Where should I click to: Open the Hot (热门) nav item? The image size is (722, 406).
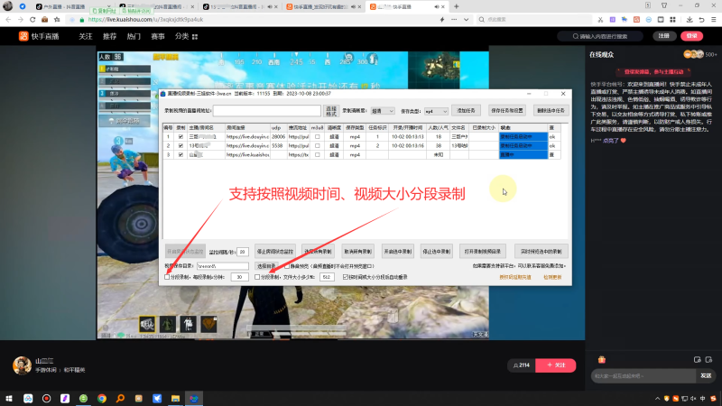click(x=134, y=36)
